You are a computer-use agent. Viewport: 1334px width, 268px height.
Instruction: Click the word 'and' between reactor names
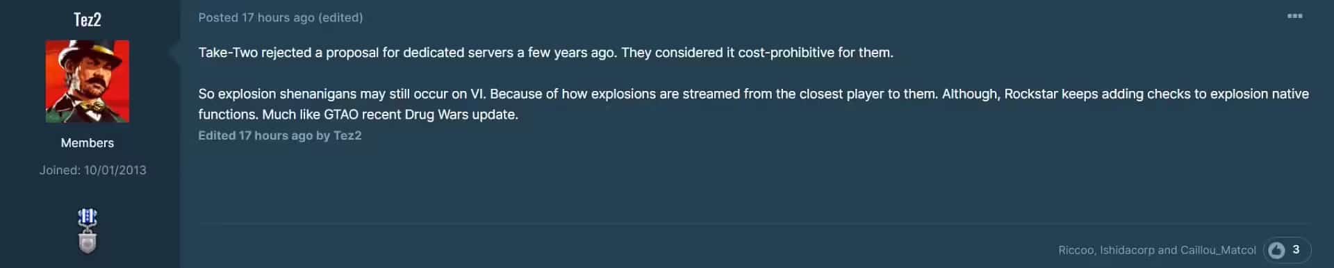coord(1167,250)
